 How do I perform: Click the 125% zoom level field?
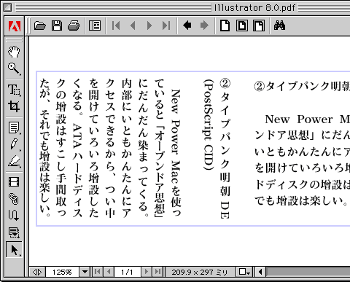[x=62, y=272]
